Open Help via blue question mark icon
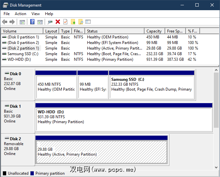220x177 pixels. [x=33, y=22]
